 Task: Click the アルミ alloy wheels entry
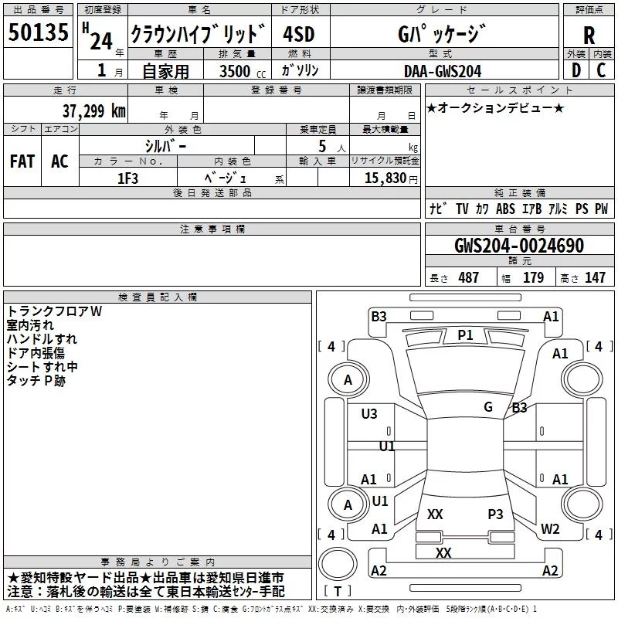point(558,209)
